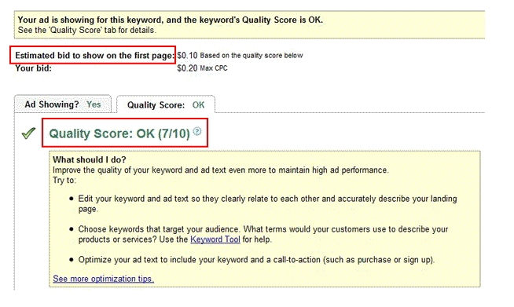Select the Quality Score: OK tab
514x307 pixels.
point(166,105)
